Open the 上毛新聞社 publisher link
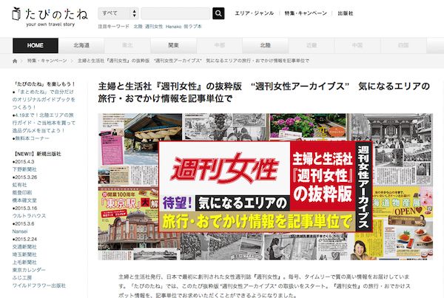 (24, 263)
